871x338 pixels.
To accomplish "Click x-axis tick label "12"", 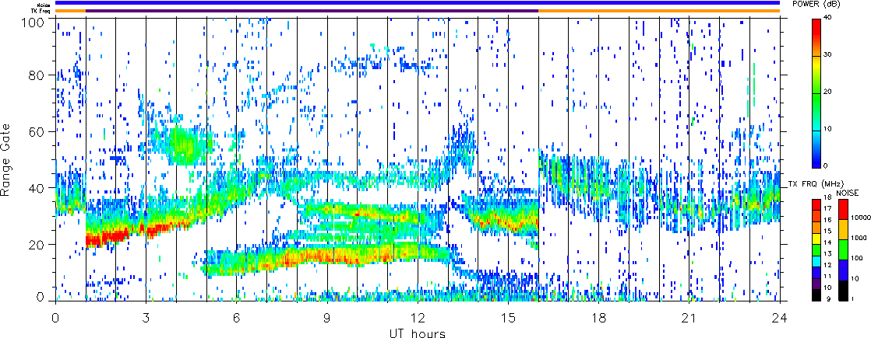I will click(418, 318).
